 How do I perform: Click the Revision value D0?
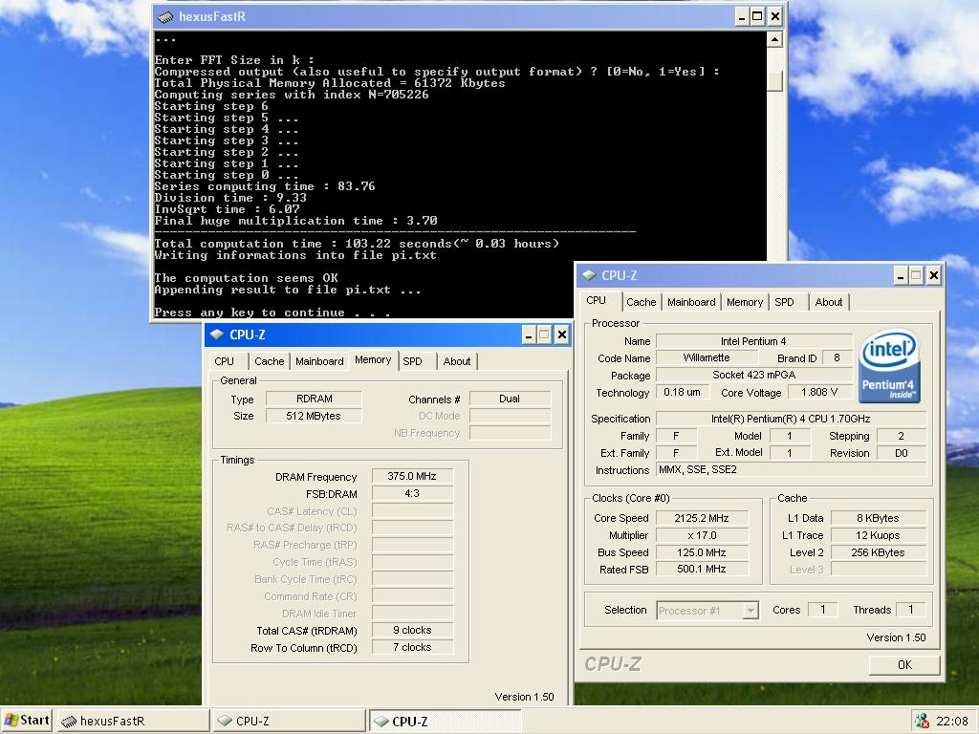point(901,453)
